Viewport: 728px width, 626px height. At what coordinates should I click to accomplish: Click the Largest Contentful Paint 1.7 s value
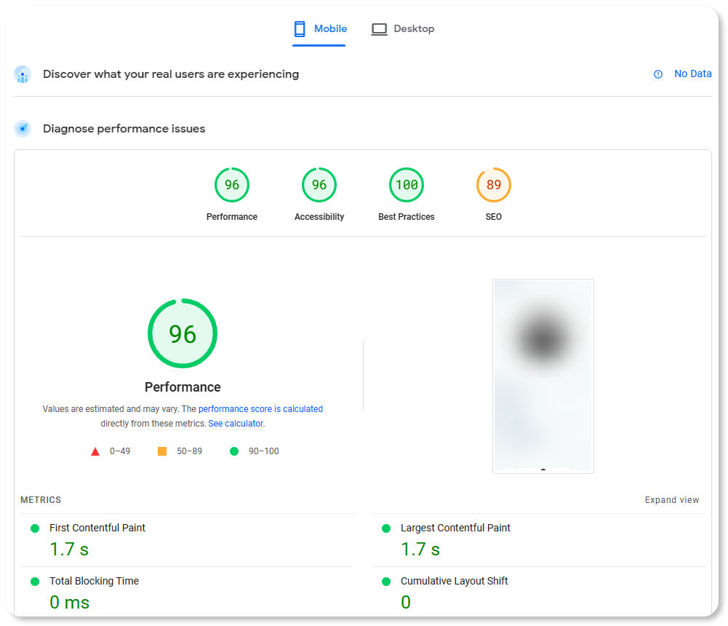420,550
